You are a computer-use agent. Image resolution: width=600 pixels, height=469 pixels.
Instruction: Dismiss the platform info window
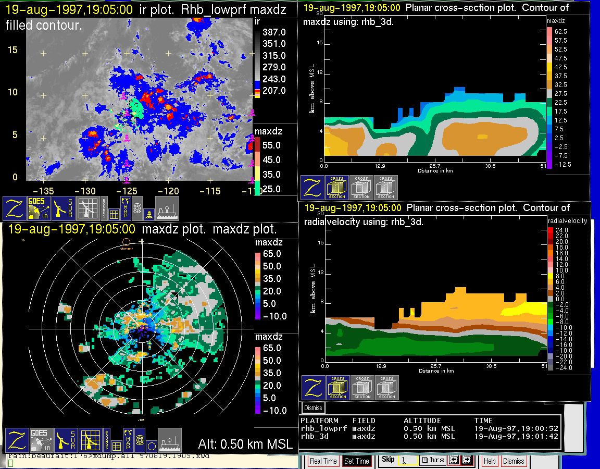click(x=314, y=408)
